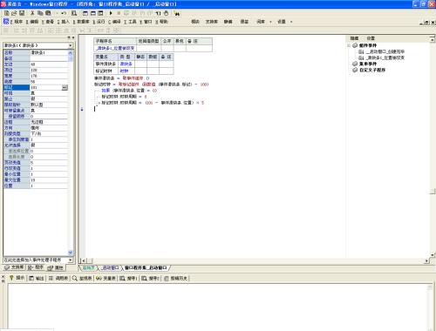This screenshot has height=331, width=436.
Task: Open the 提示 output tab
Action: pos(17,278)
